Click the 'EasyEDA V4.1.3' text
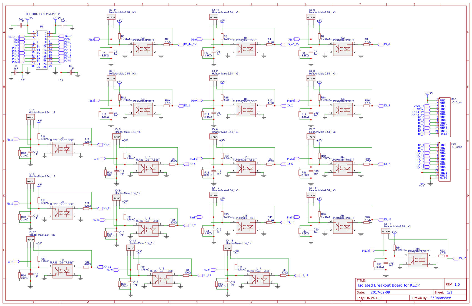This screenshot has width=472, height=306. point(368,298)
